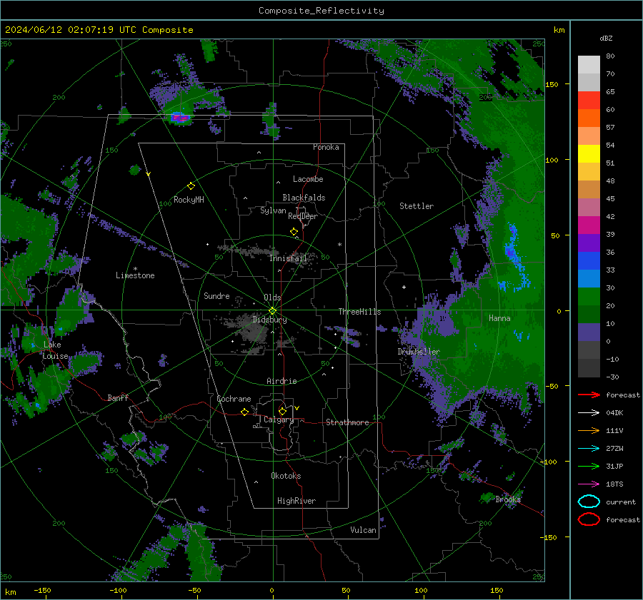Click the Lake Louise label
The image size is (643, 600).
pyautogui.click(x=55, y=350)
